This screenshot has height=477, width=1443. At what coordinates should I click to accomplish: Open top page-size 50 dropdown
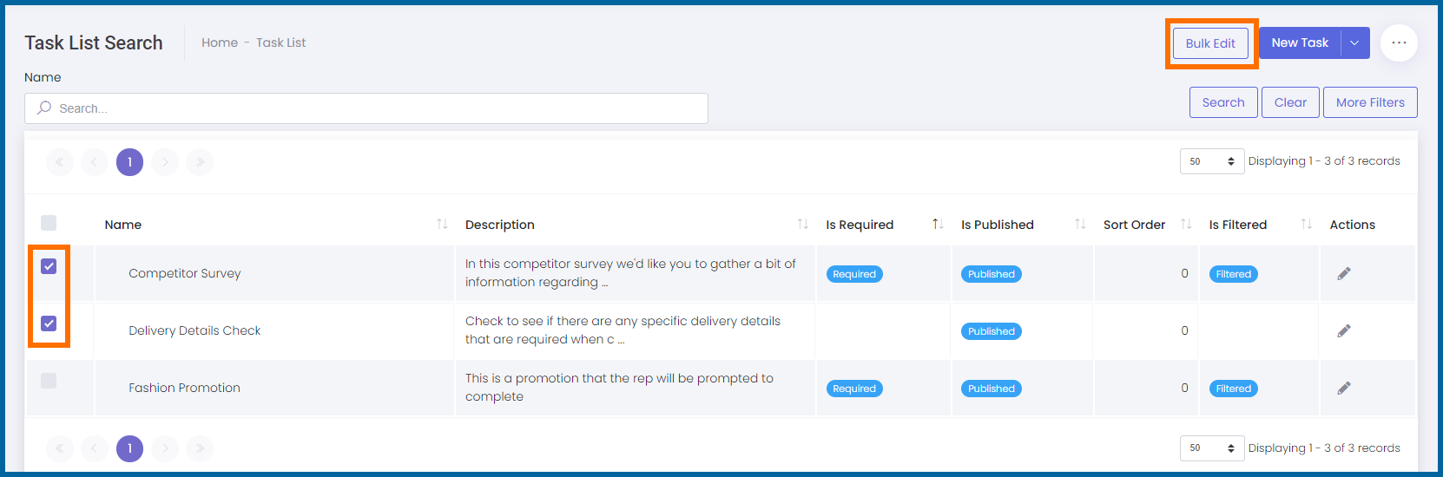pos(1212,161)
